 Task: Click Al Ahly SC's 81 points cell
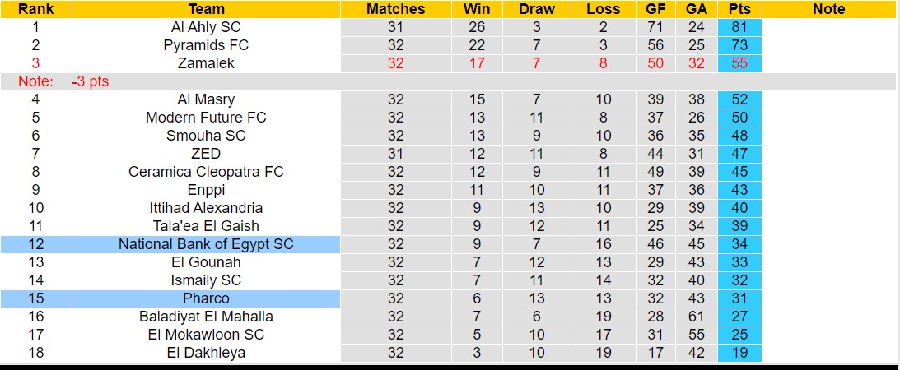[x=739, y=27]
